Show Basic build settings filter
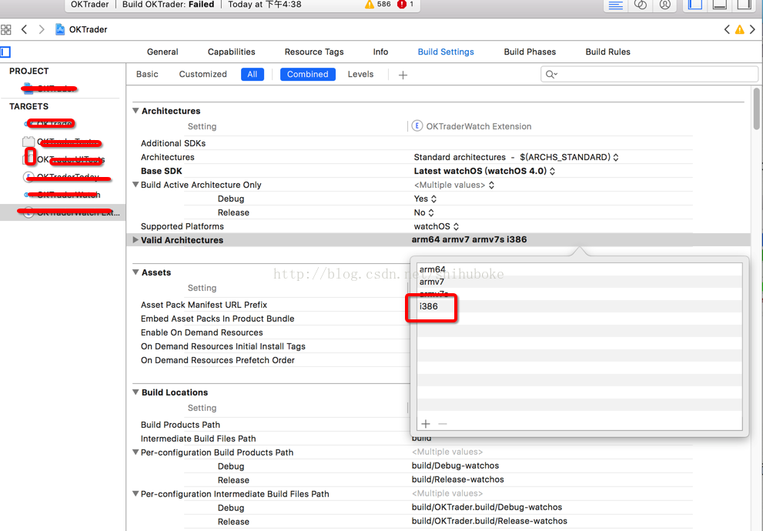 (147, 75)
